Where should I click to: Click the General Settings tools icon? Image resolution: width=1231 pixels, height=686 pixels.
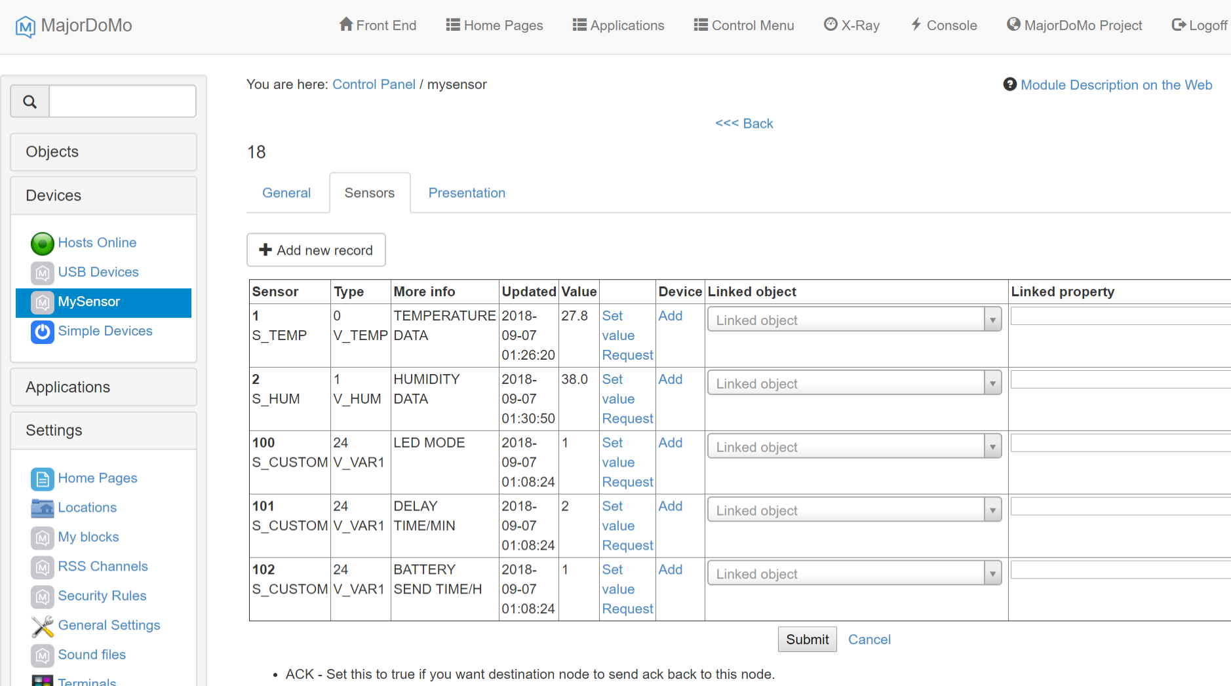coord(42,626)
